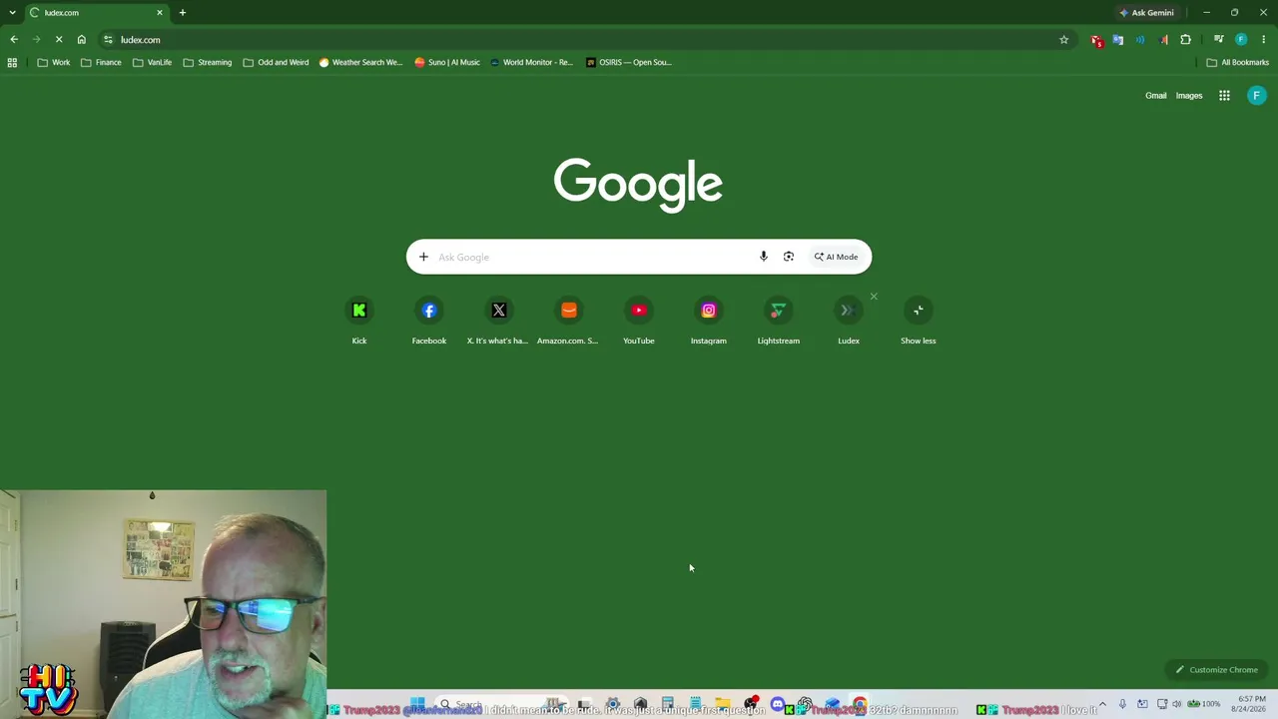Go back with the browser back arrow

tap(14, 40)
